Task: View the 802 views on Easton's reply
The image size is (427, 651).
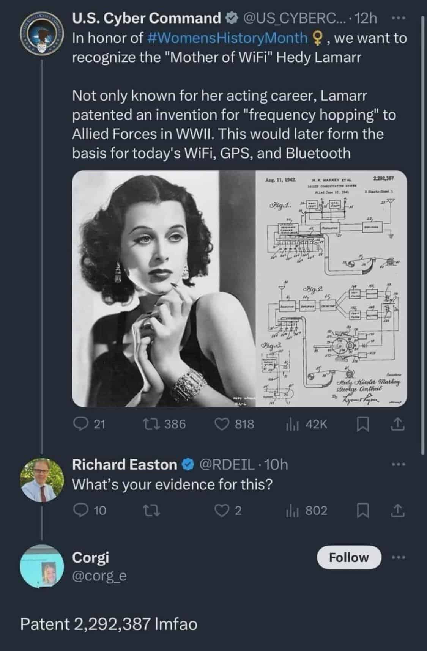Action: pos(291,511)
